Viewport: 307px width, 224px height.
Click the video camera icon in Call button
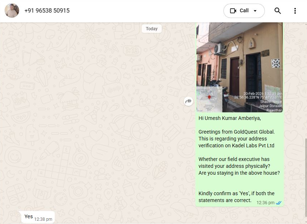point(233,11)
